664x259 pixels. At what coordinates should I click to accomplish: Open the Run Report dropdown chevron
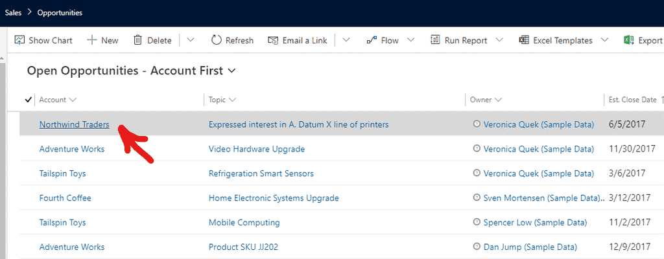tap(499, 40)
